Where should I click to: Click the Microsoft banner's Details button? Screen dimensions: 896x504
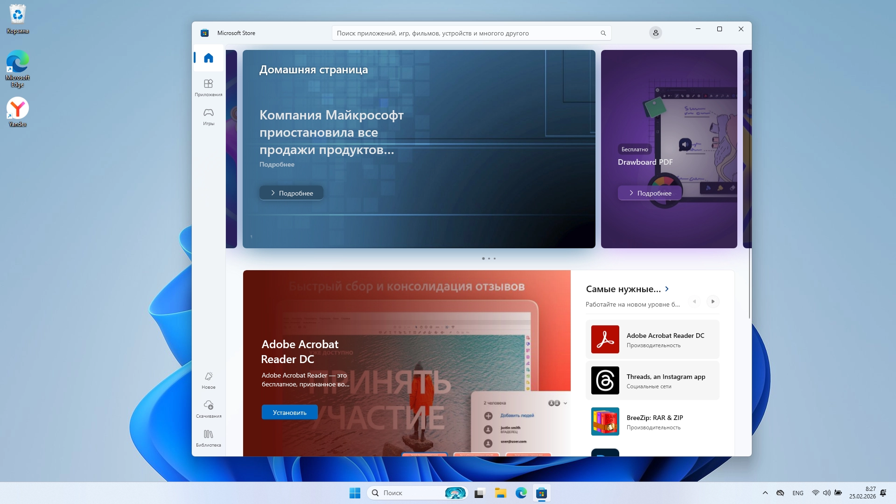(291, 193)
